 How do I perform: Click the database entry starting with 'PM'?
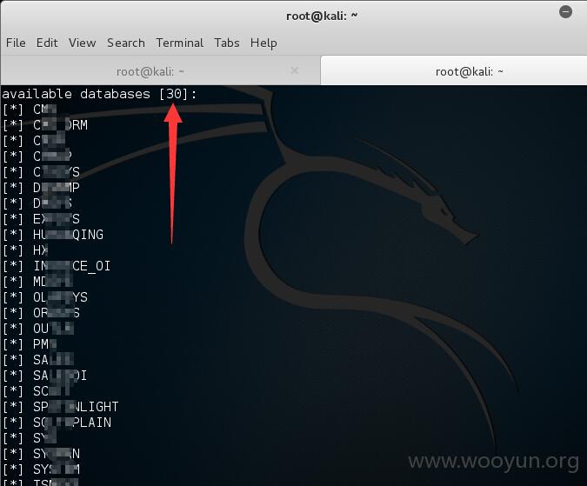[30, 344]
